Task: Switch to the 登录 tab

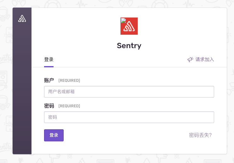Action: [49, 59]
